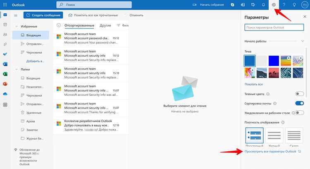This screenshot has width=310, height=169.
Task: Launch Word from the left rail
Action: 5,64
